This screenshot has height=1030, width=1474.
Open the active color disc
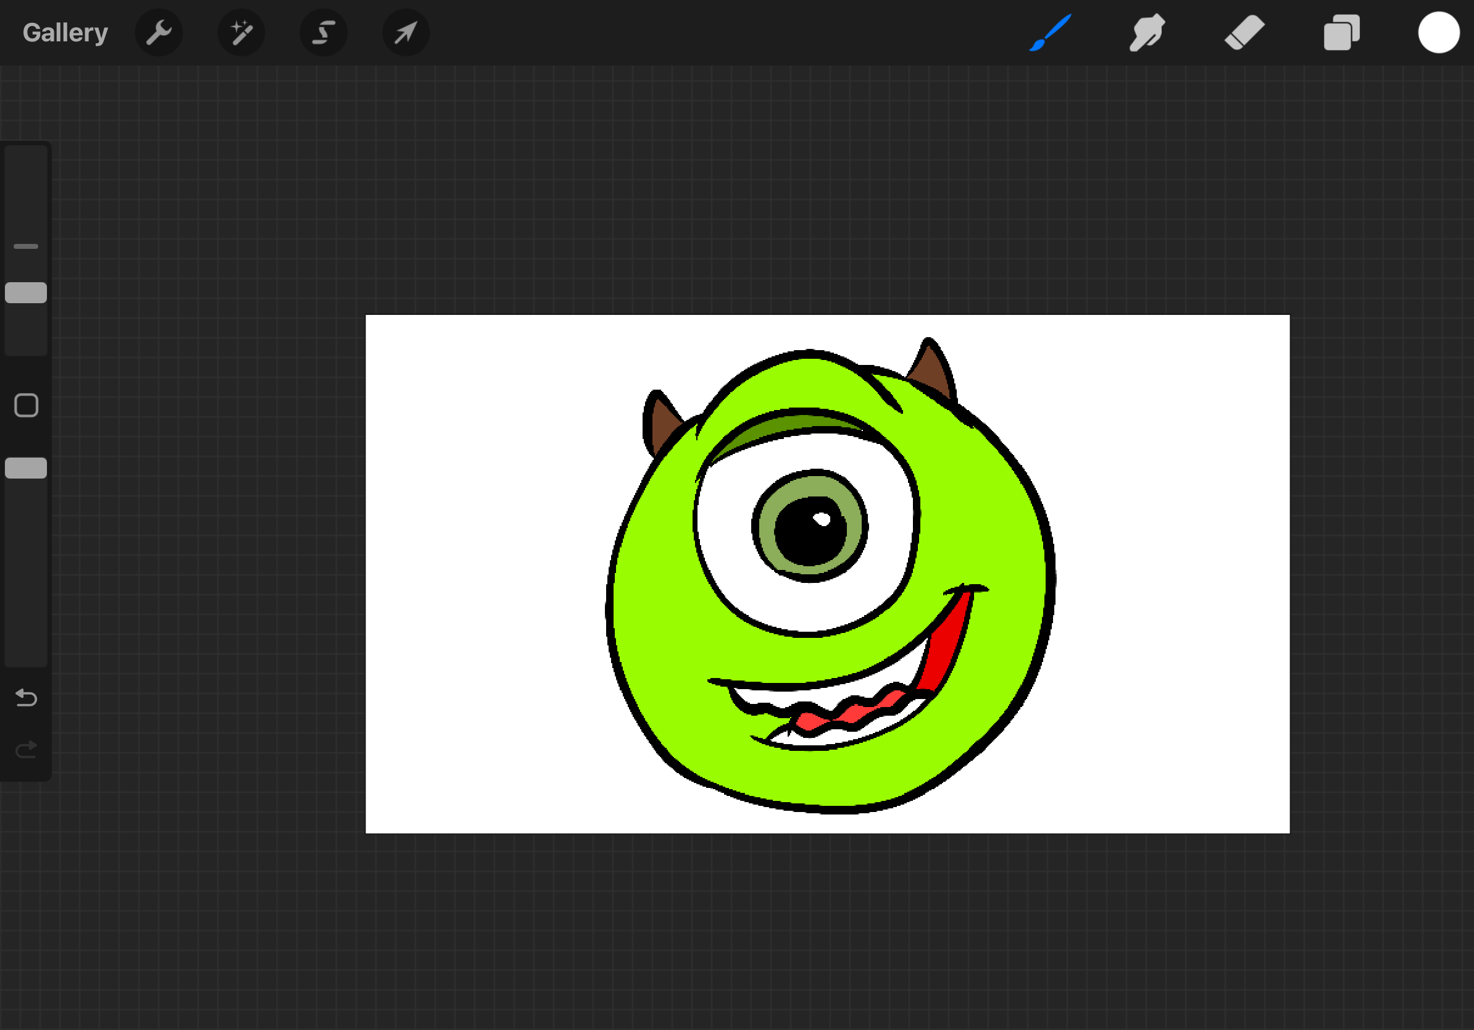click(x=1439, y=32)
